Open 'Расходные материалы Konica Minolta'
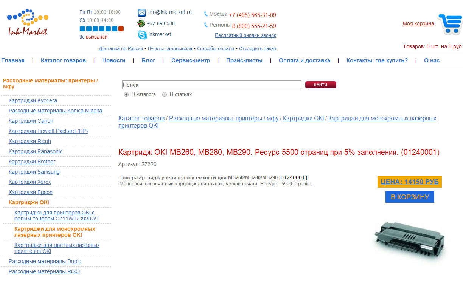 [x=55, y=111]
